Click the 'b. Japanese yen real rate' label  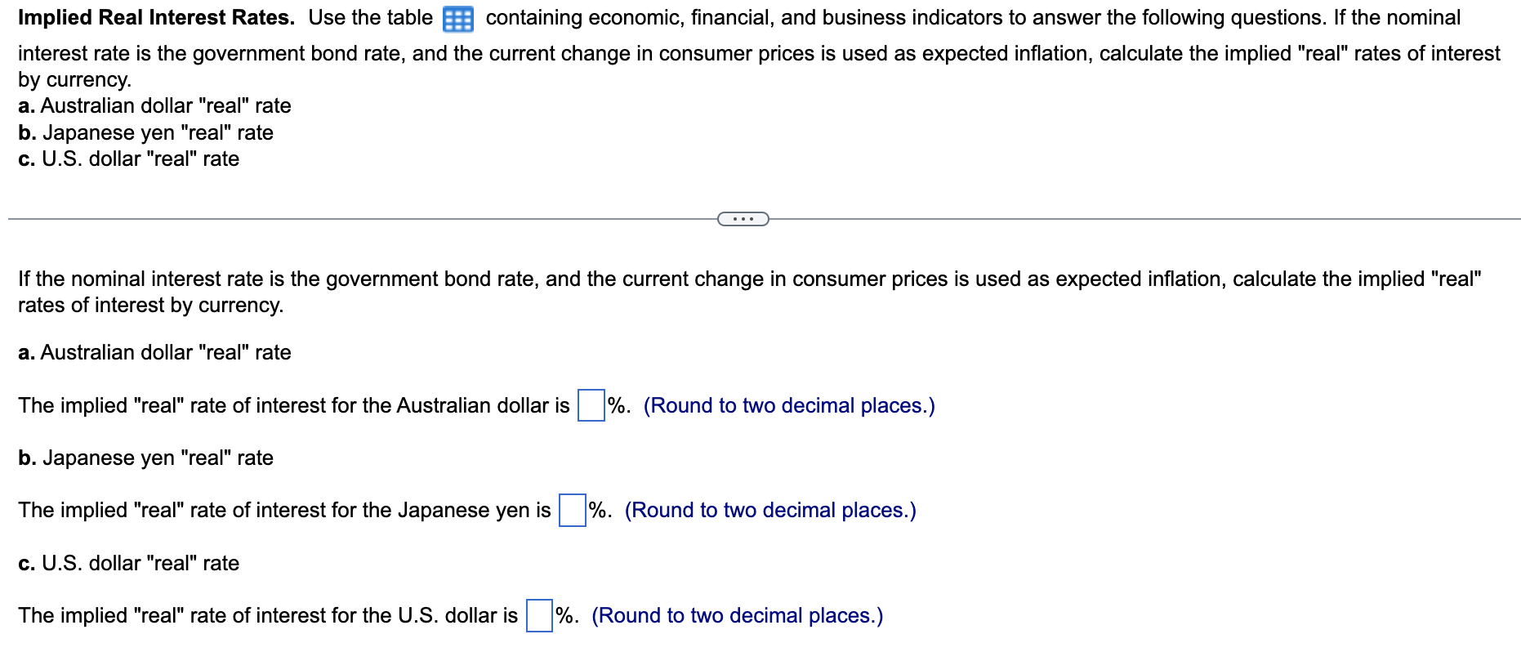click(x=145, y=458)
